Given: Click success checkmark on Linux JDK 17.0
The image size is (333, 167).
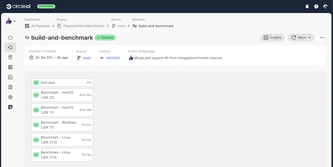Looking at the screenshot, I should pos(36,155).
